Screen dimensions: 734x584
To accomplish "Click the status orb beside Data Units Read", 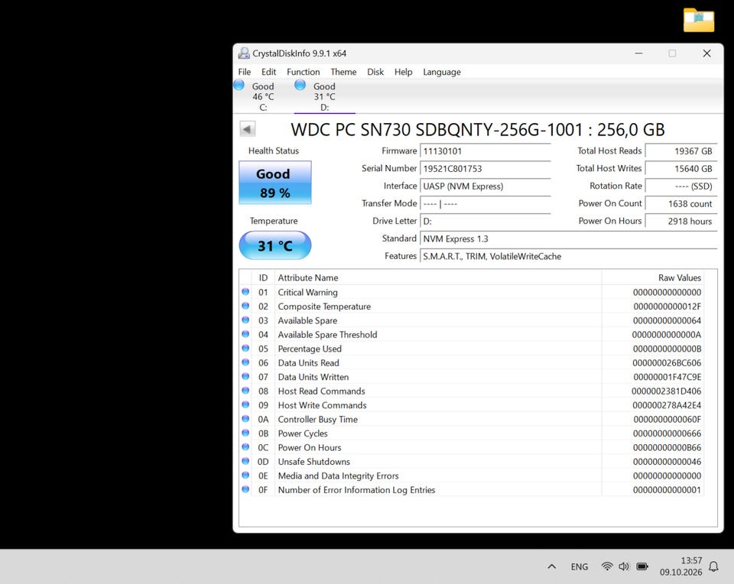I will pyautogui.click(x=245, y=362).
